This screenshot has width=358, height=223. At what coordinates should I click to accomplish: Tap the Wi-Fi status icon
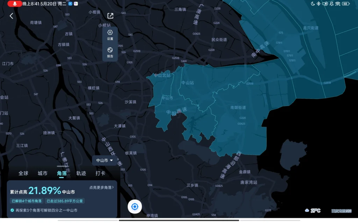tap(337, 3)
